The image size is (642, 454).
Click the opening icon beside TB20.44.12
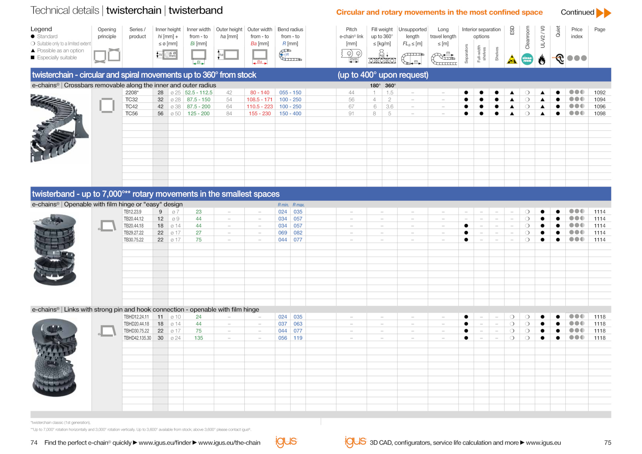(x=107, y=226)
